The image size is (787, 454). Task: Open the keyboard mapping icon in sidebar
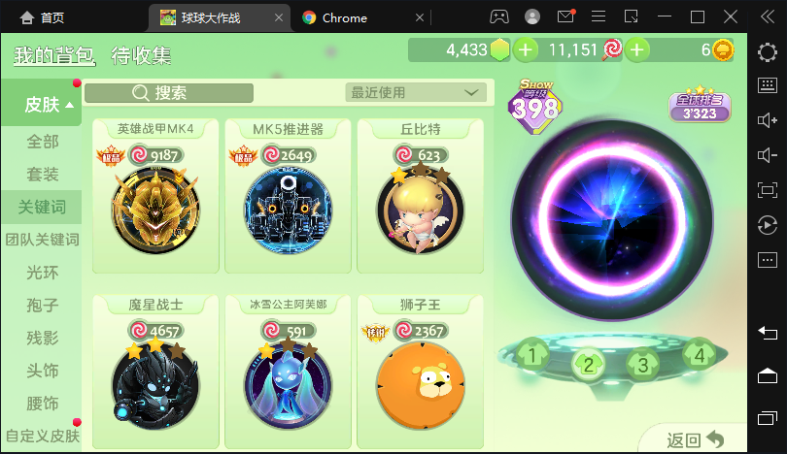[x=767, y=85]
